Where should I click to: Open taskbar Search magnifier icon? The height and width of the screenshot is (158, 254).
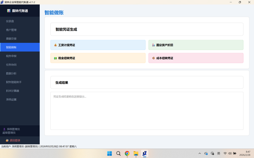click(x=118, y=154)
